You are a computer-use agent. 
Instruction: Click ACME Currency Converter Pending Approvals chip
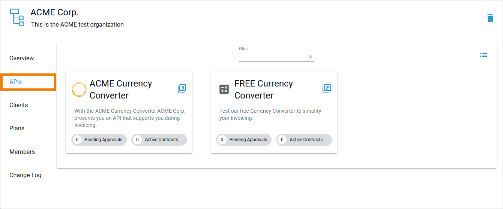pyautogui.click(x=99, y=140)
